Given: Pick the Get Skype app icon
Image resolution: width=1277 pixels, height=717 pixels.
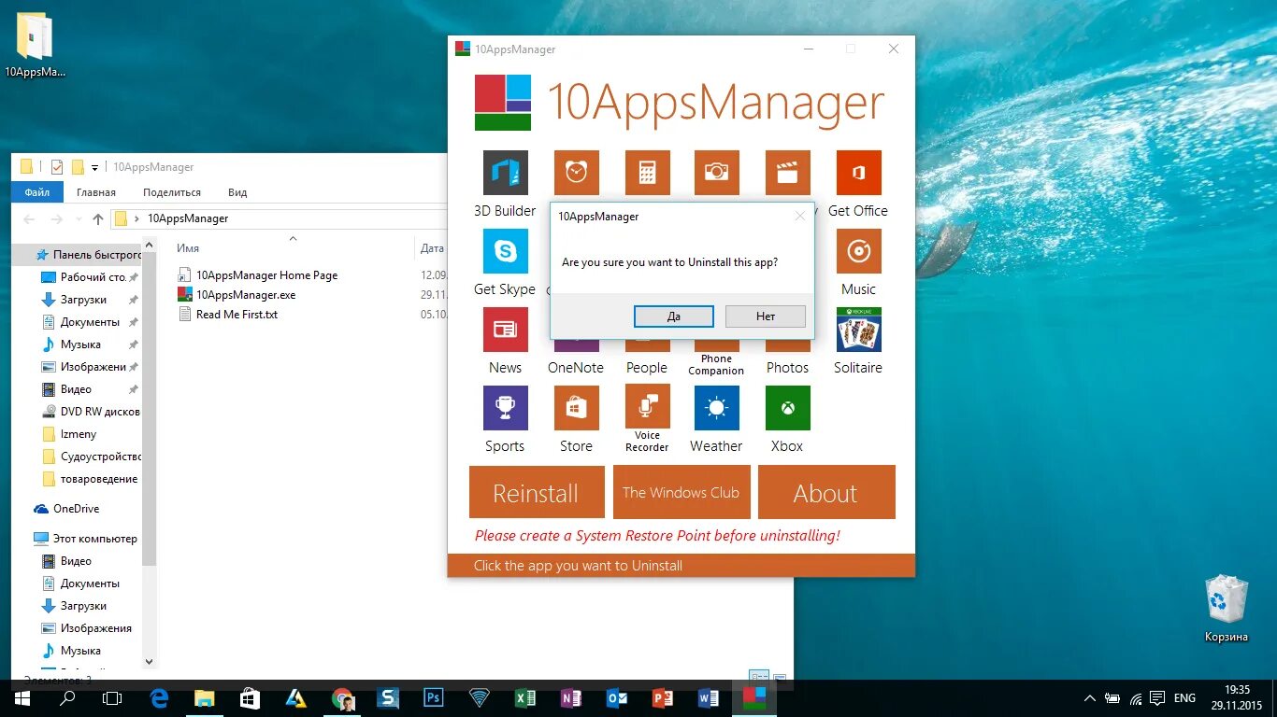Looking at the screenshot, I should (x=506, y=251).
